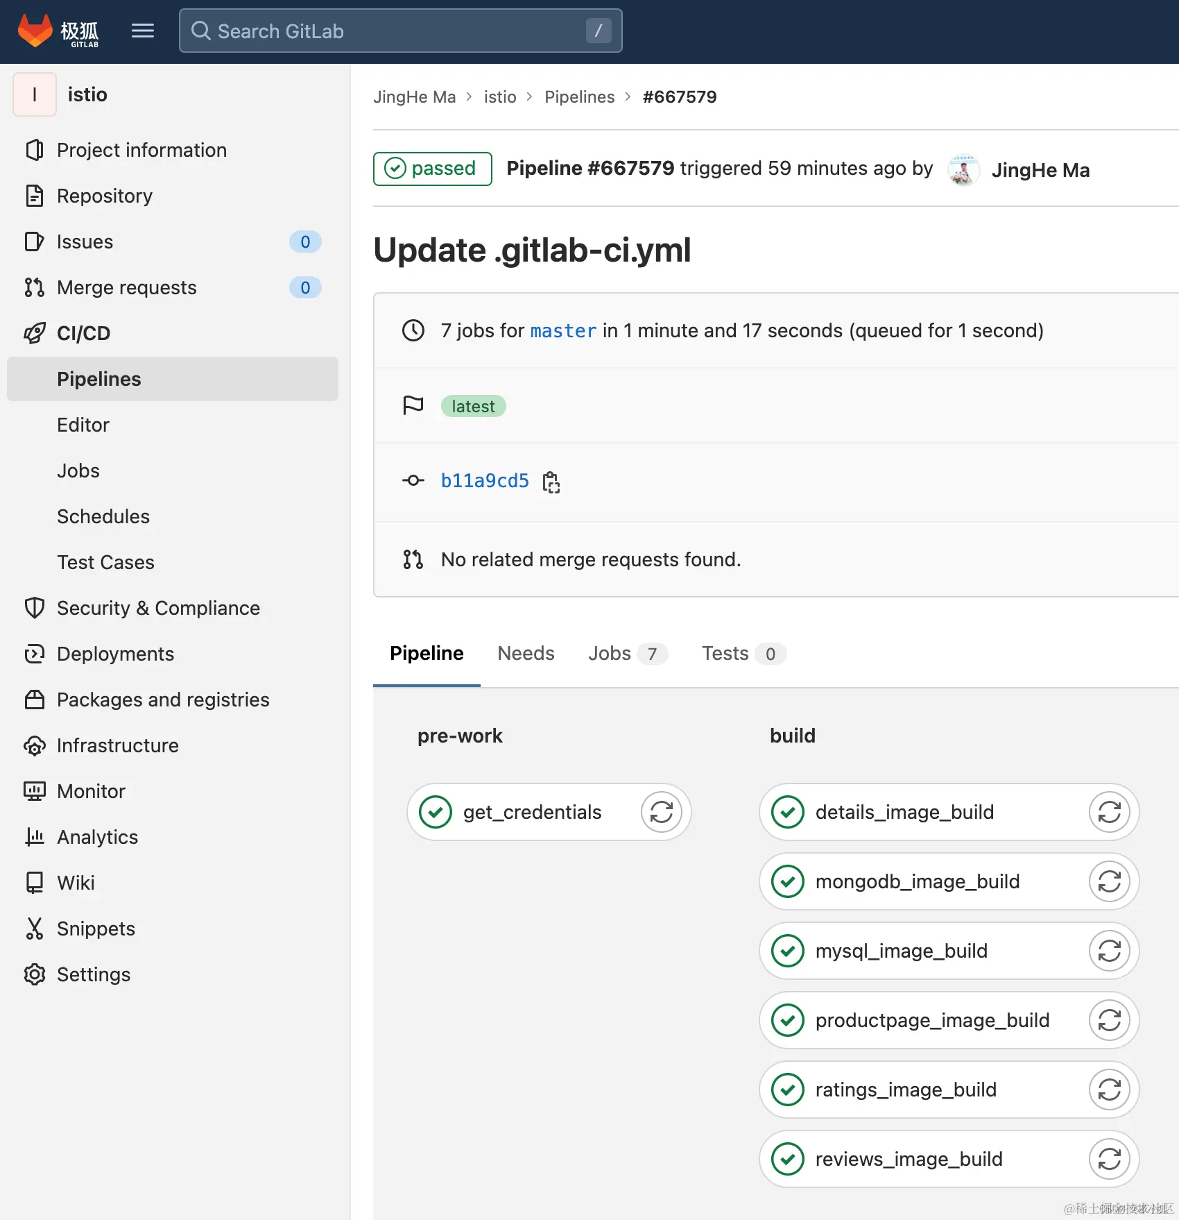Open JingHe Ma profile name link

pos(1040,170)
